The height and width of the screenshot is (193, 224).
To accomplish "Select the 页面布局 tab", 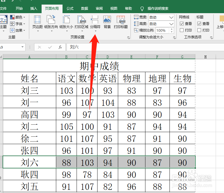I will click(52, 9).
